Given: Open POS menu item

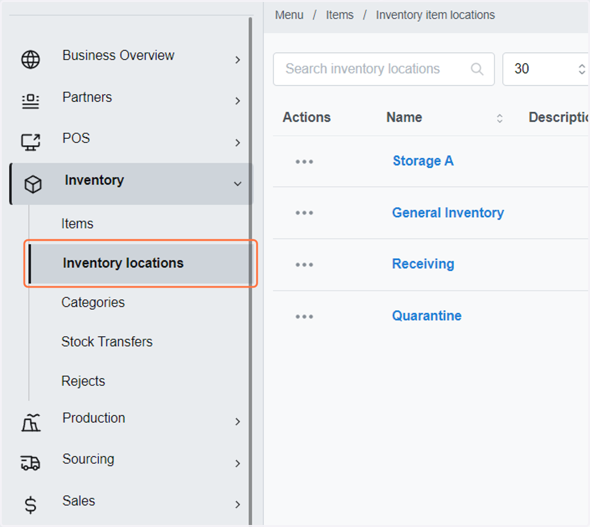Looking at the screenshot, I should [76, 138].
